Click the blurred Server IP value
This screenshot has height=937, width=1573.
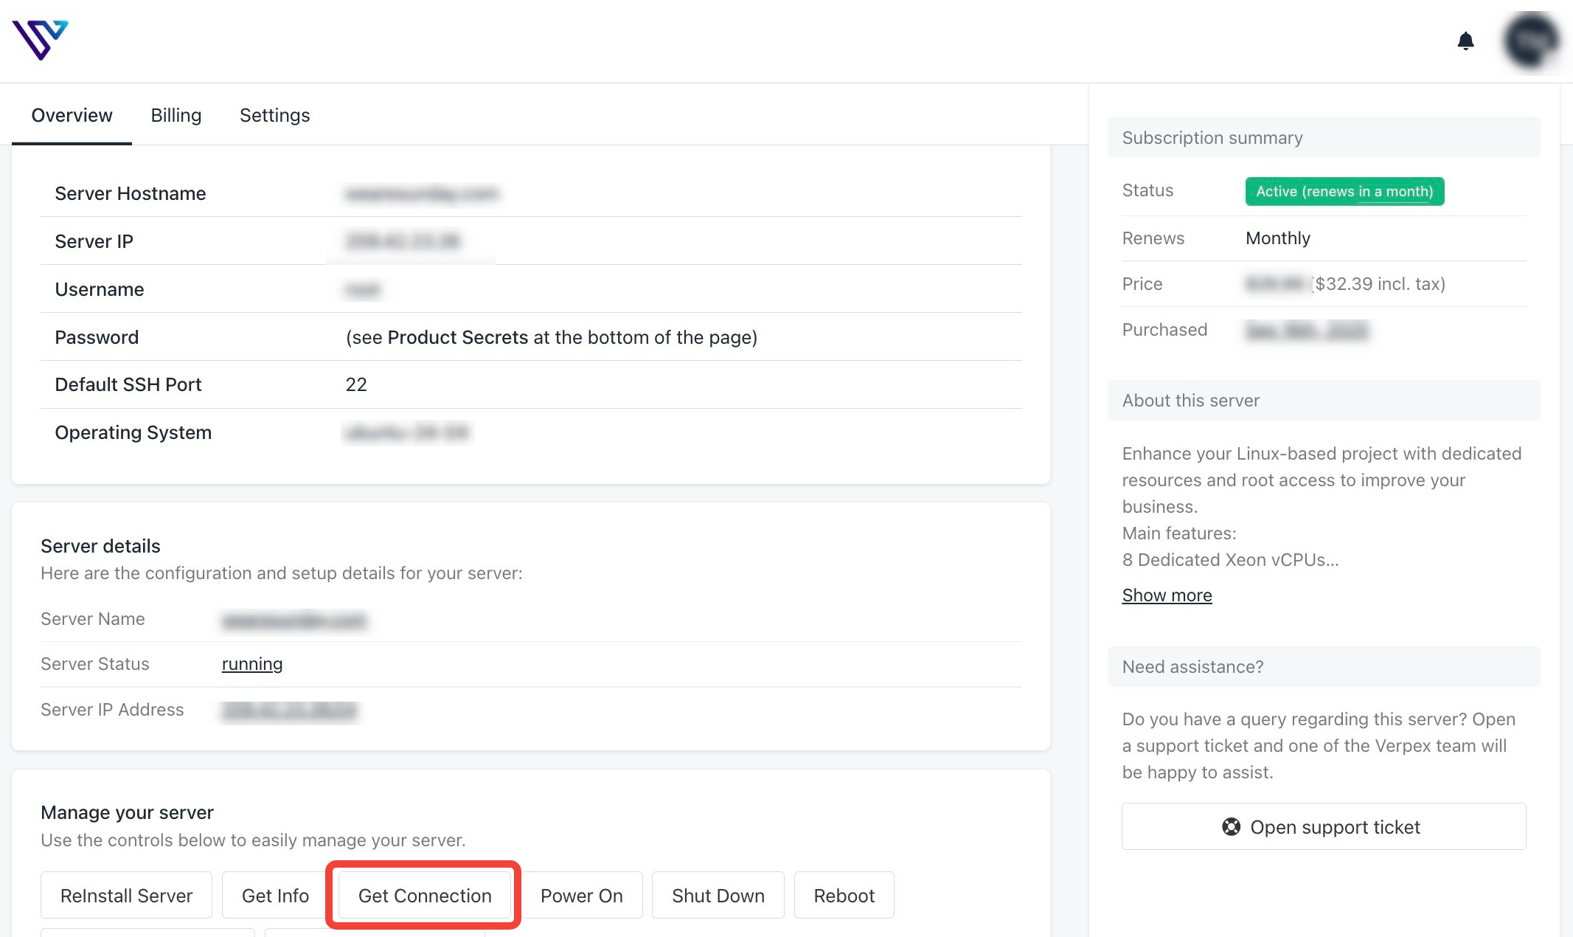click(403, 241)
